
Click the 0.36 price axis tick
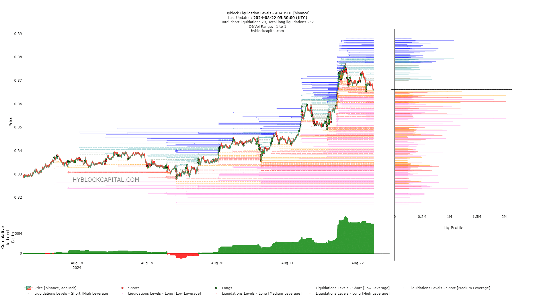pos(18,104)
